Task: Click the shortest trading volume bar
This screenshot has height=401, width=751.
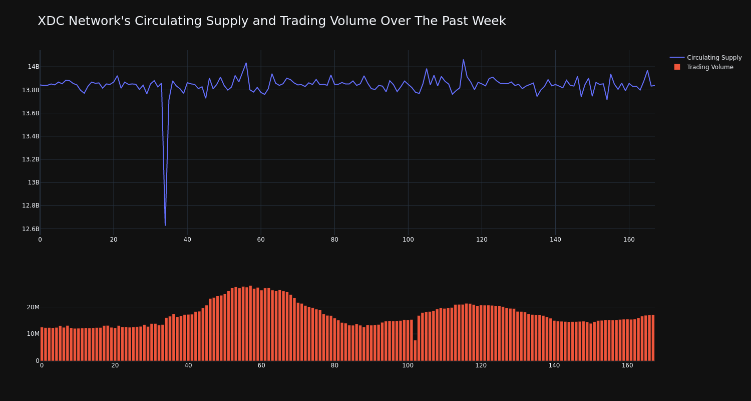Action: [415, 350]
